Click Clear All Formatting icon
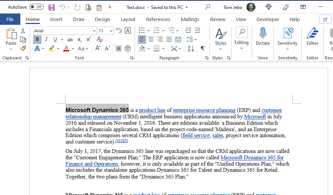 [x=99, y=39]
